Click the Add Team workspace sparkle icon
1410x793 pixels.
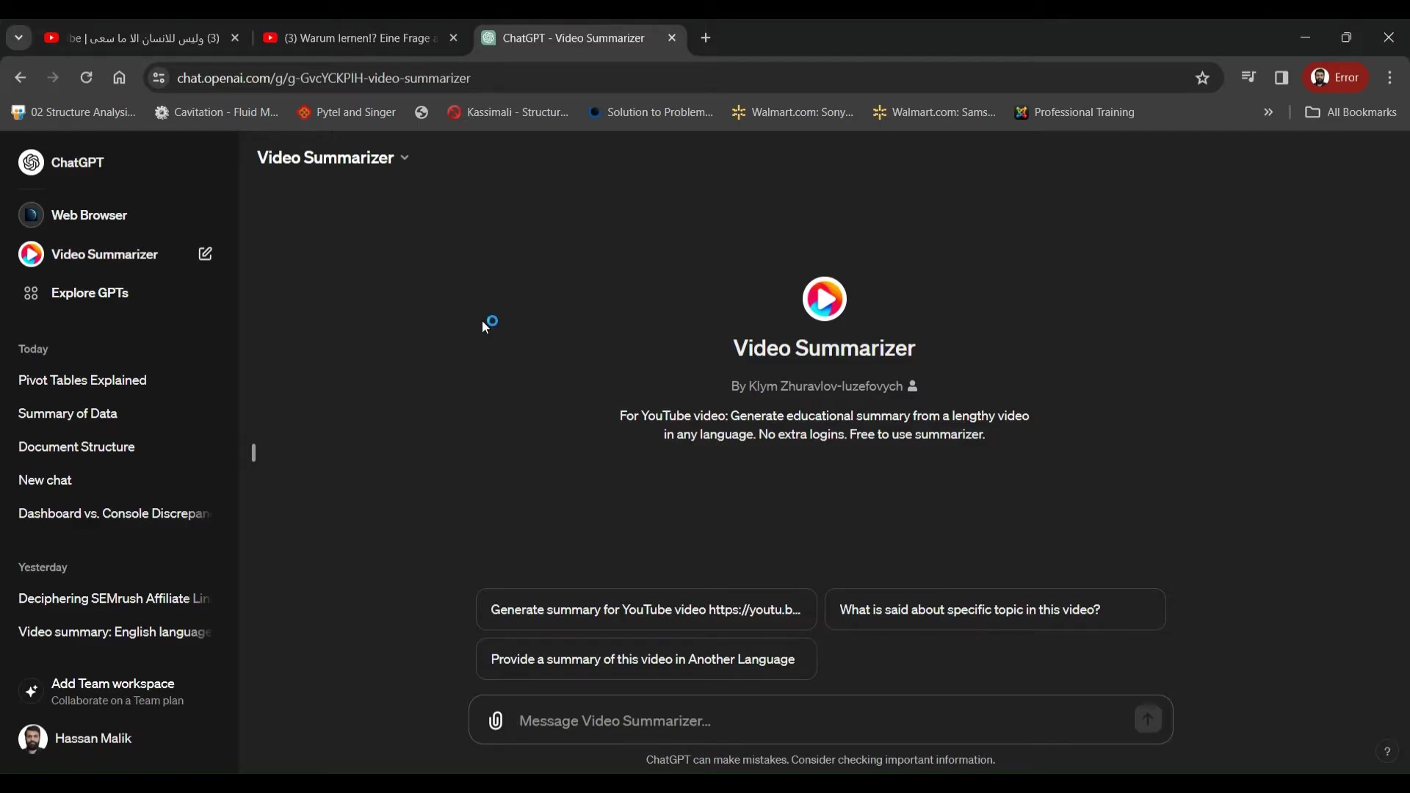pos(31,691)
